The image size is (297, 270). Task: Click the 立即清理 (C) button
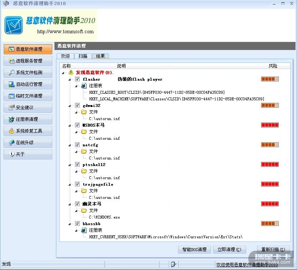tap(229, 250)
